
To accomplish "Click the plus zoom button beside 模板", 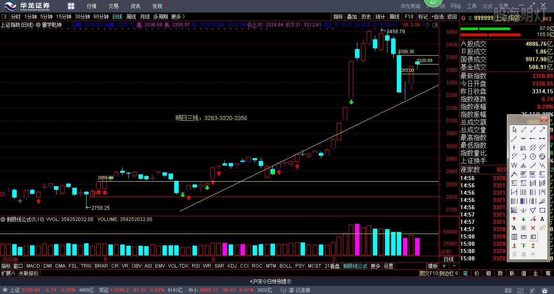I will pos(444,266).
